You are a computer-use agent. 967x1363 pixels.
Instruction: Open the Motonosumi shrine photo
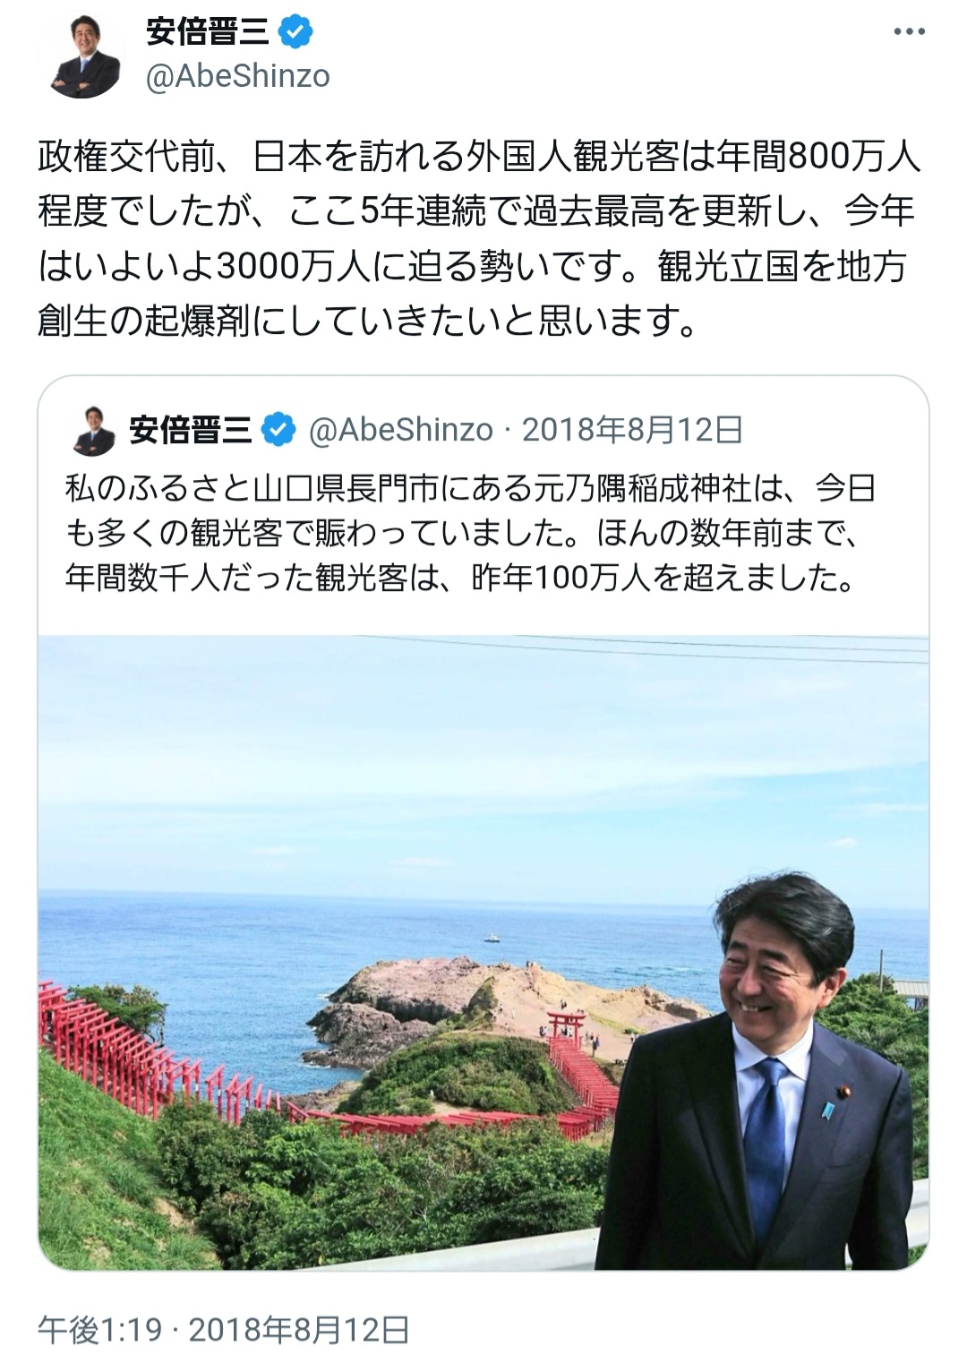tap(483, 953)
